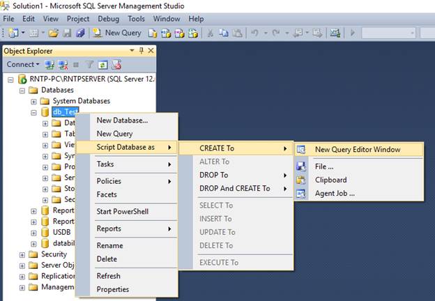This screenshot has width=435, height=301.
Task: Collapse the RNTP-PC\RNTPSERVER server node
Action: (10, 80)
